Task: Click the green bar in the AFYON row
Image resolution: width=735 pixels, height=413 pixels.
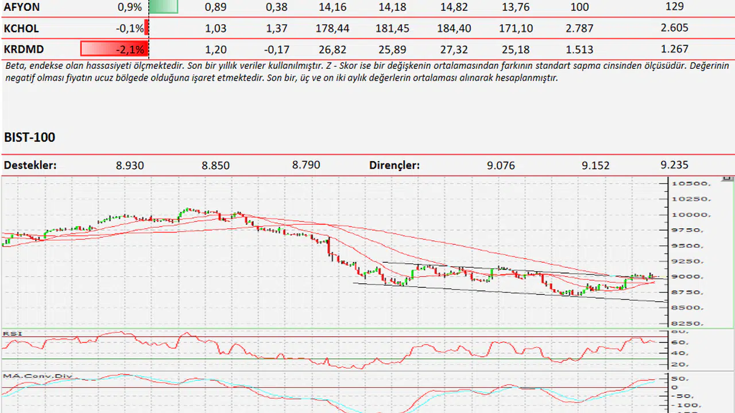Action: coord(164,7)
